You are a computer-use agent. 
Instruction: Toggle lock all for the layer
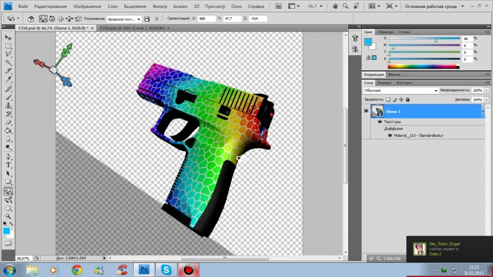408,99
